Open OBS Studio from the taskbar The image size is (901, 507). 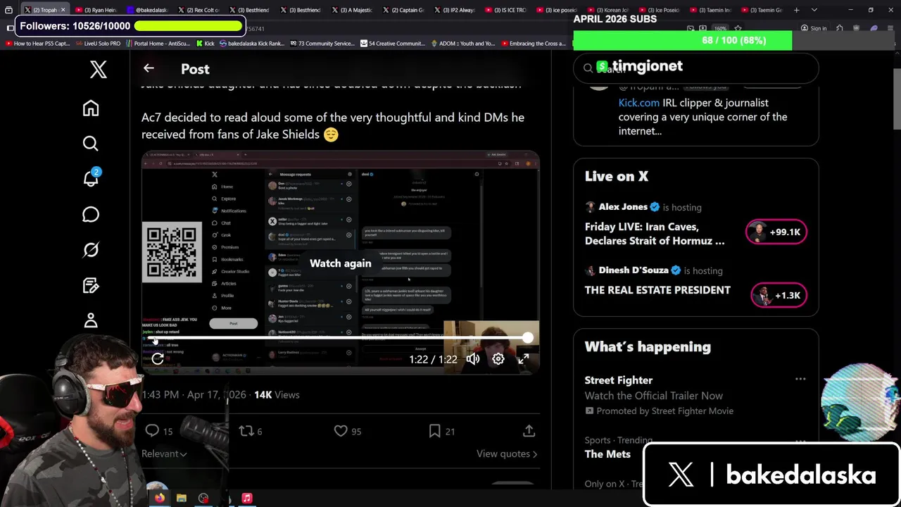(203, 498)
